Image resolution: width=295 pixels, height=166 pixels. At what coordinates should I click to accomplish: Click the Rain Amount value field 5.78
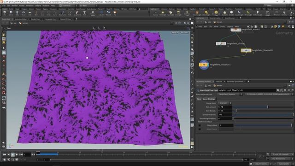point(225,107)
